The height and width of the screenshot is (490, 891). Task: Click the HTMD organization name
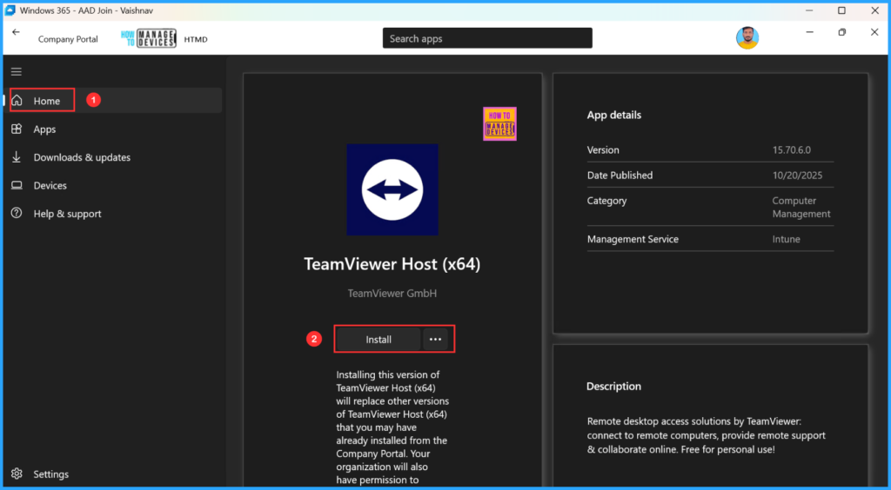pos(196,40)
